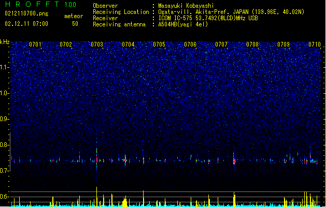This screenshot has width=326, height=207.
Task: Click the 0703 time marker
Action: point(97,45)
